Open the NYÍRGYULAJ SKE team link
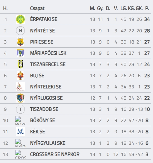Image resolution: width=153 pixels, height=163 pixels. click(x=48, y=143)
